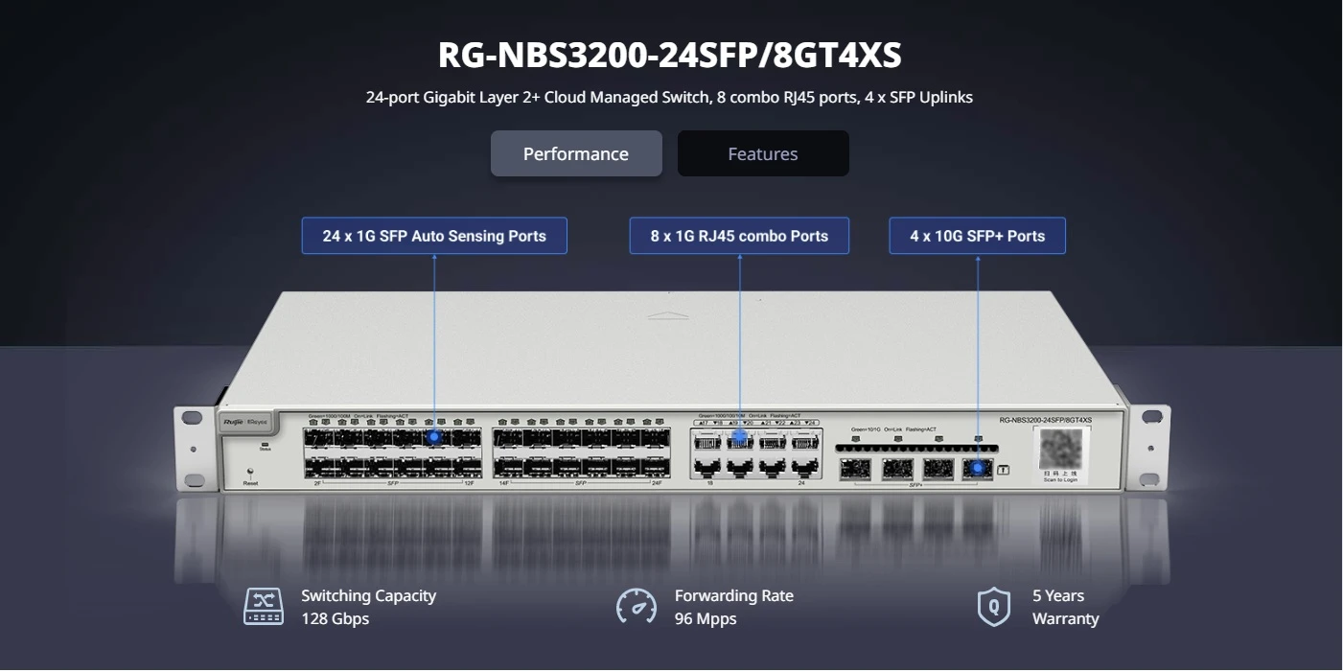Toggle the blue marker on the 10G SFP+ port

tap(977, 467)
